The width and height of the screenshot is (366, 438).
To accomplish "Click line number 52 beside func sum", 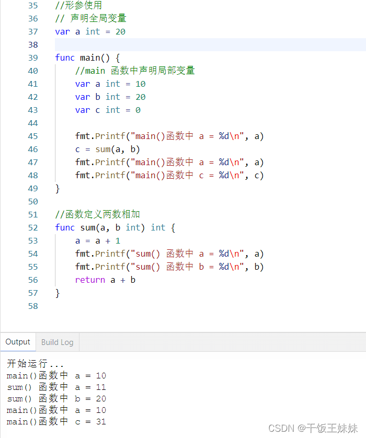I will (33, 227).
